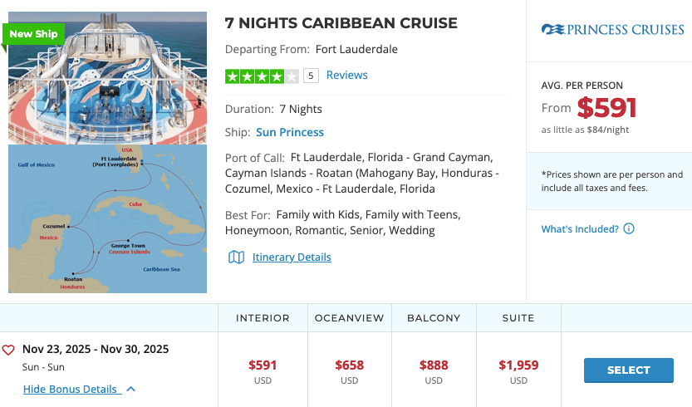The height and width of the screenshot is (407, 692).
Task: Open the Sun Princess ship link
Action: click(290, 132)
